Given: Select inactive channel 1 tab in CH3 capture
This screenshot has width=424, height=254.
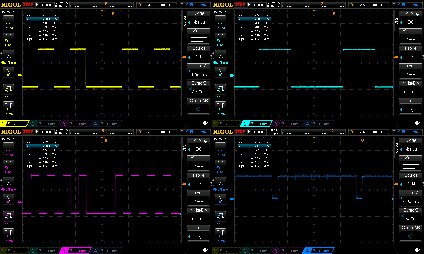Looking at the screenshot, I should pos(14,251).
